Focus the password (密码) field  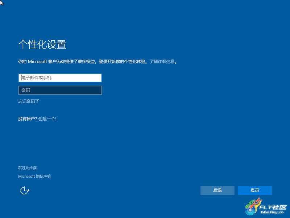pyautogui.click(x=60, y=90)
